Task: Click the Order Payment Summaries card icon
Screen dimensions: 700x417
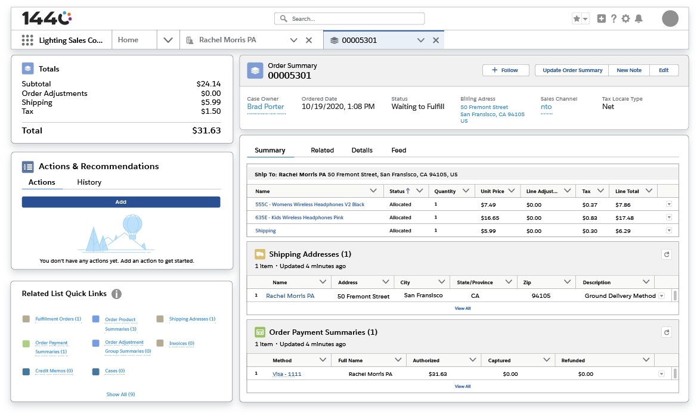Action: click(260, 332)
